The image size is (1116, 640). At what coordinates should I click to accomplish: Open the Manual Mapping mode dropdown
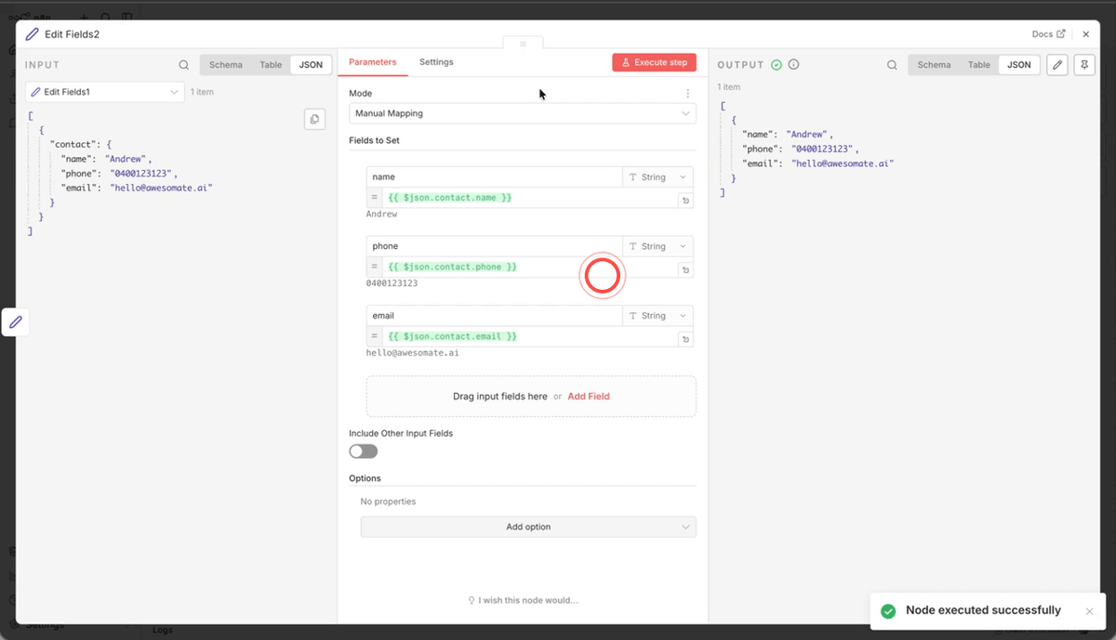pyautogui.click(x=524, y=112)
